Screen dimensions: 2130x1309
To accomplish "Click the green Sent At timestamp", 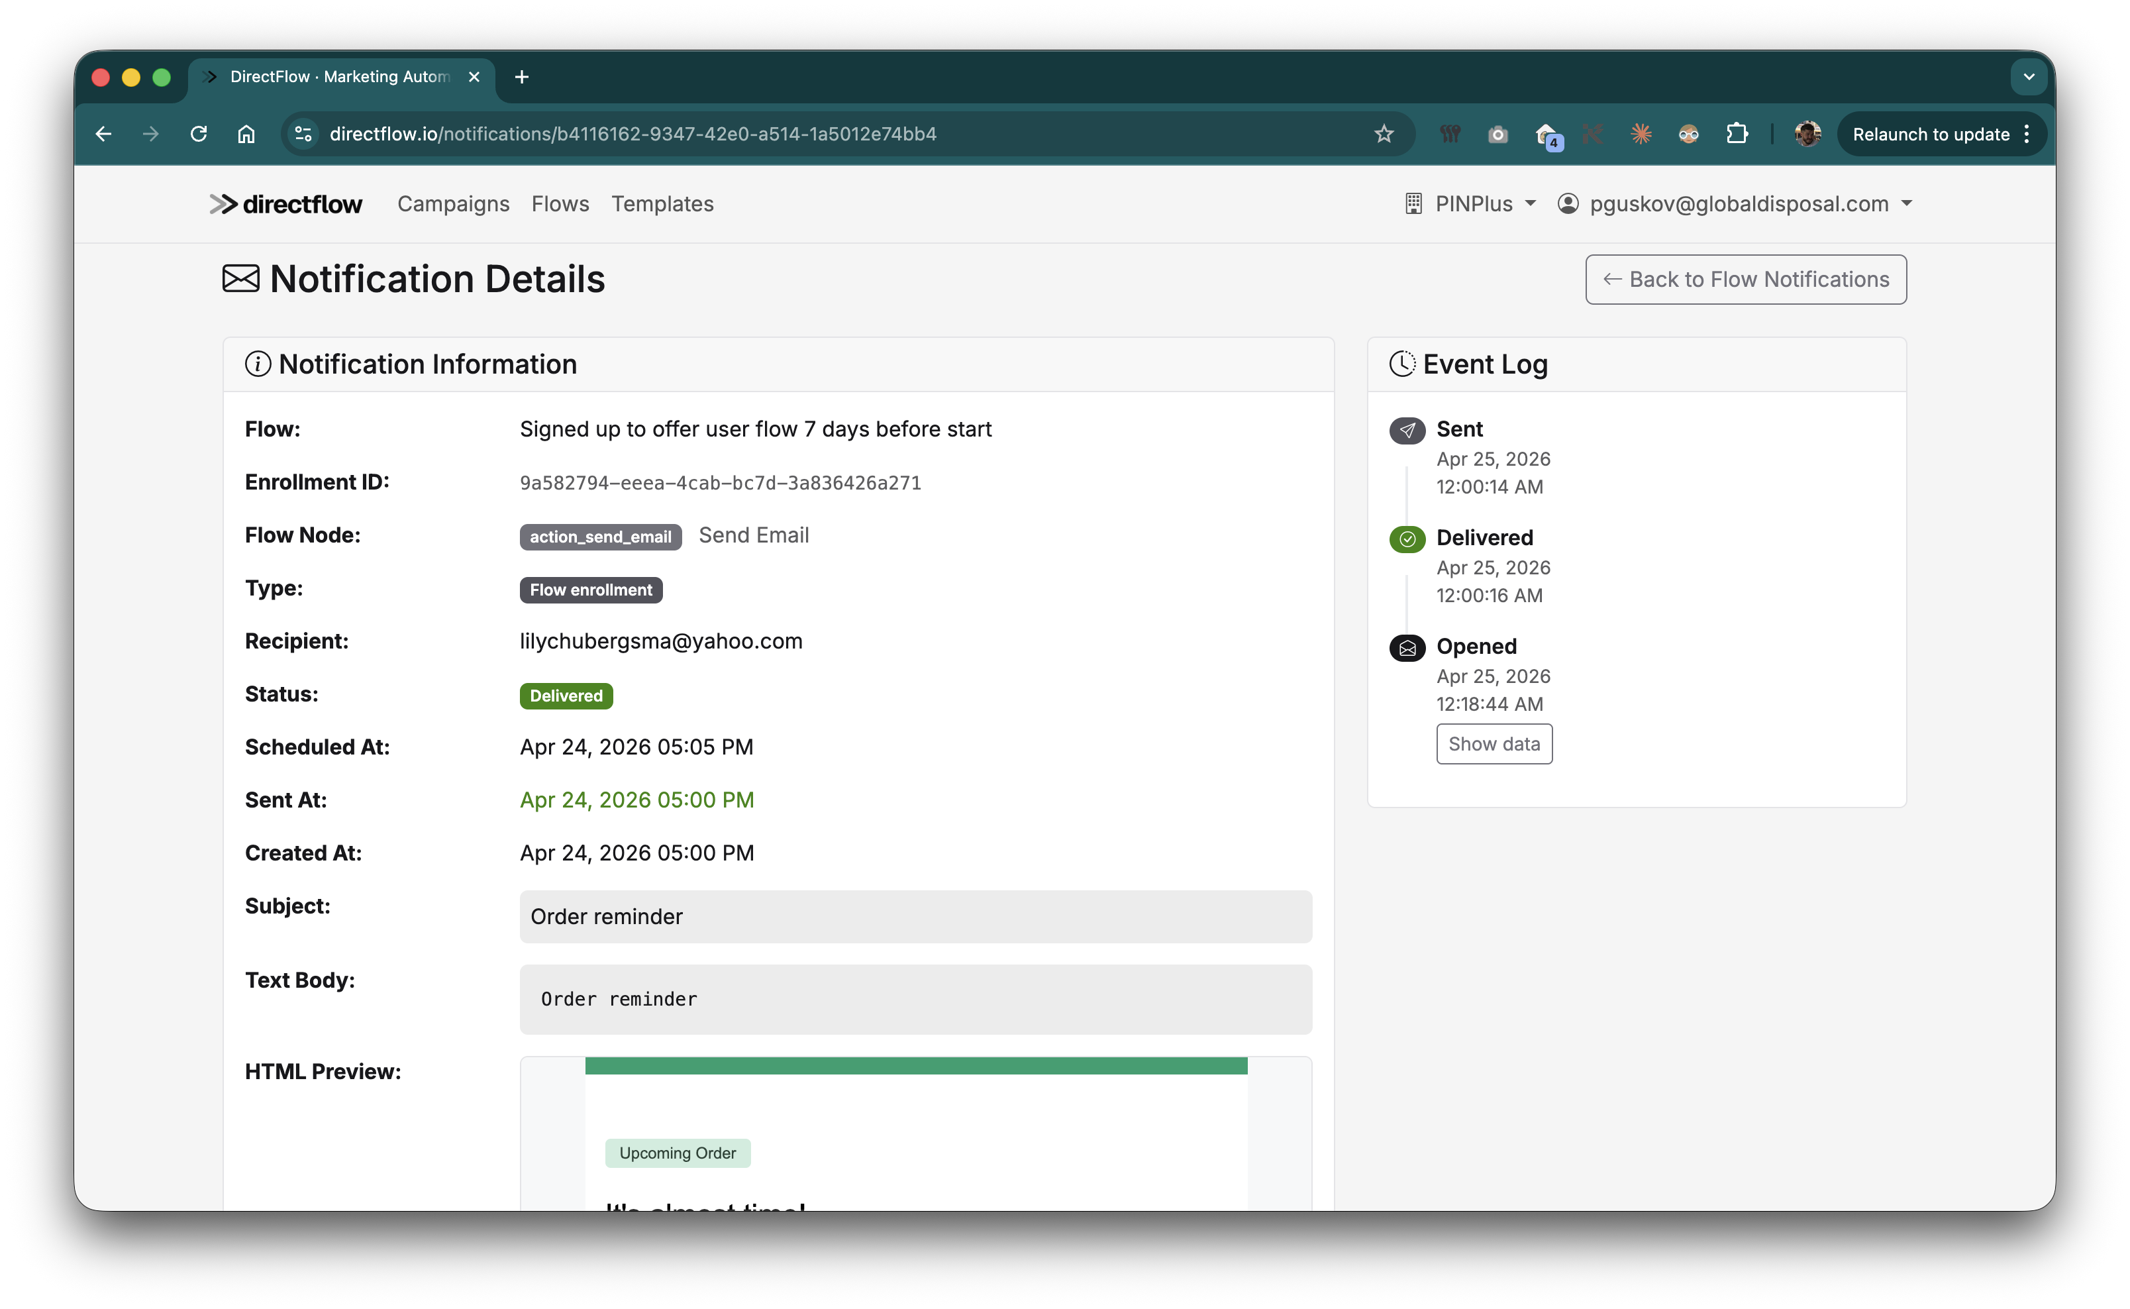I will (x=637, y=800).
